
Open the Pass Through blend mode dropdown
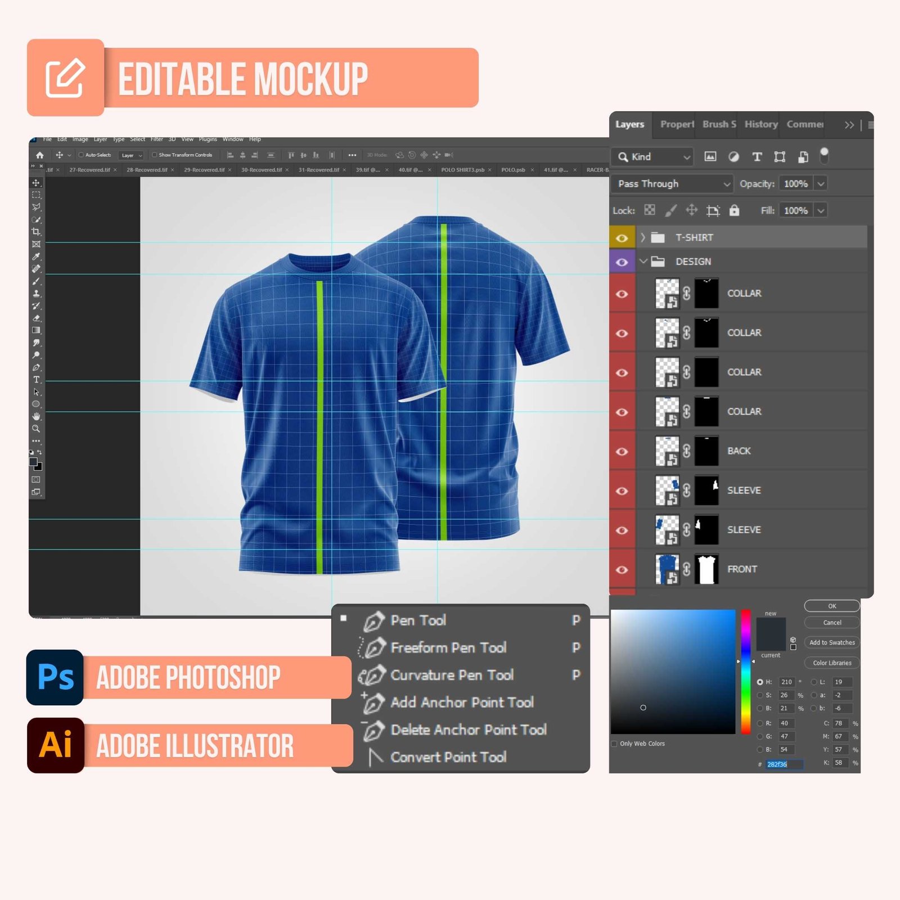point(672,184)
